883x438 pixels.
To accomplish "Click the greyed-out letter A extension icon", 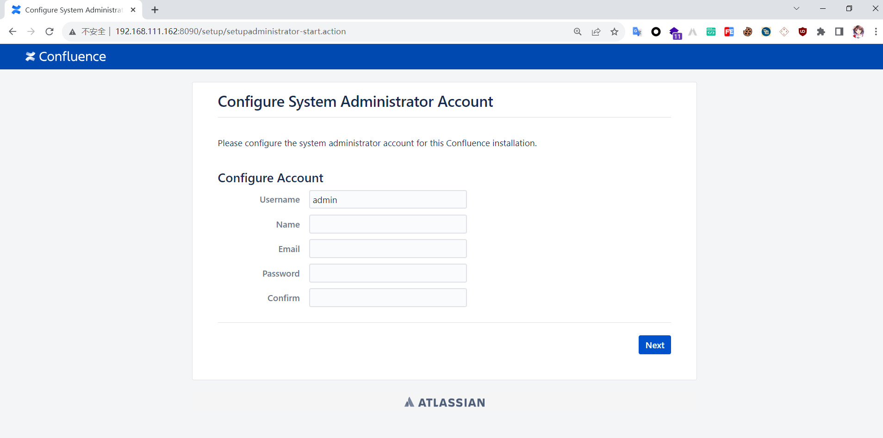I will 693,31.
